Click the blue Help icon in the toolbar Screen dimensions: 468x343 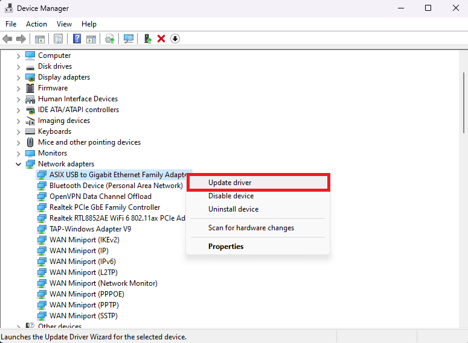pos(77,39)
